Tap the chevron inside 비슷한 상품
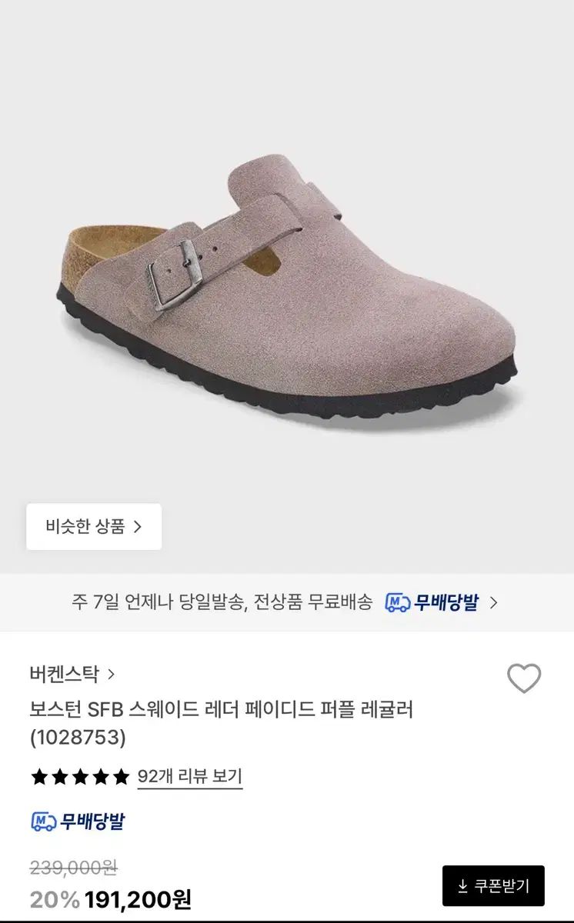The width and height of the screenshot is (574, 923). click(138, 527)
